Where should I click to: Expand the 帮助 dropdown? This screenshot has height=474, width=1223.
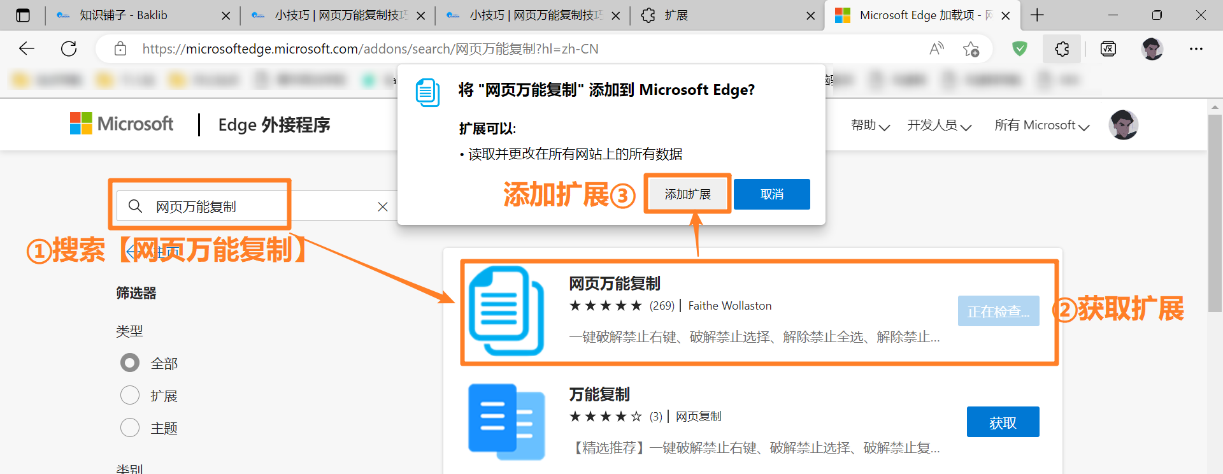tap(870, 126)
